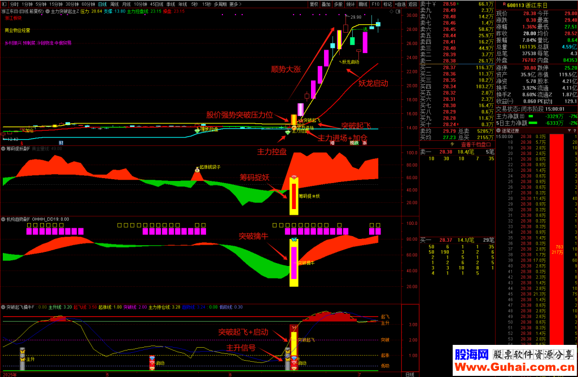
Task: Click the 29.98 high price label on chart
Action: (x=356, y=17)
